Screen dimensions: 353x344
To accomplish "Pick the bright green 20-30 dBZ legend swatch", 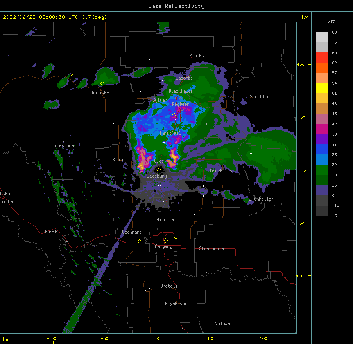I will click(x=322, y=170).
